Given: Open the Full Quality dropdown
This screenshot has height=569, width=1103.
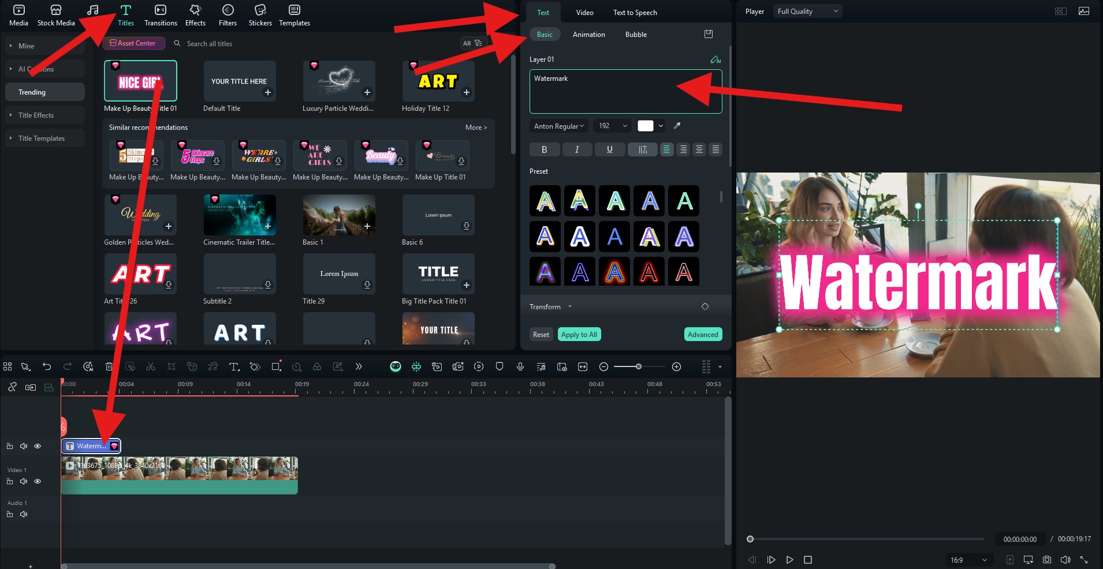Looking at the screenshot, I should [807, 11].
